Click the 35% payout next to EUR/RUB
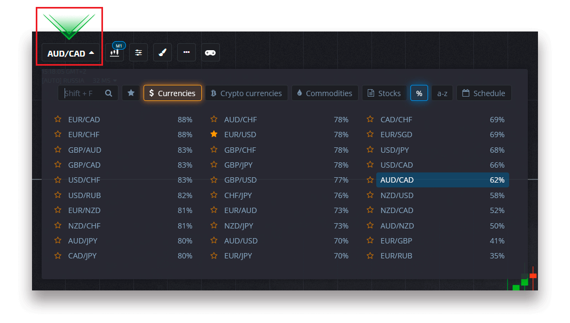 pyautogui.click(x=497, y=256)
